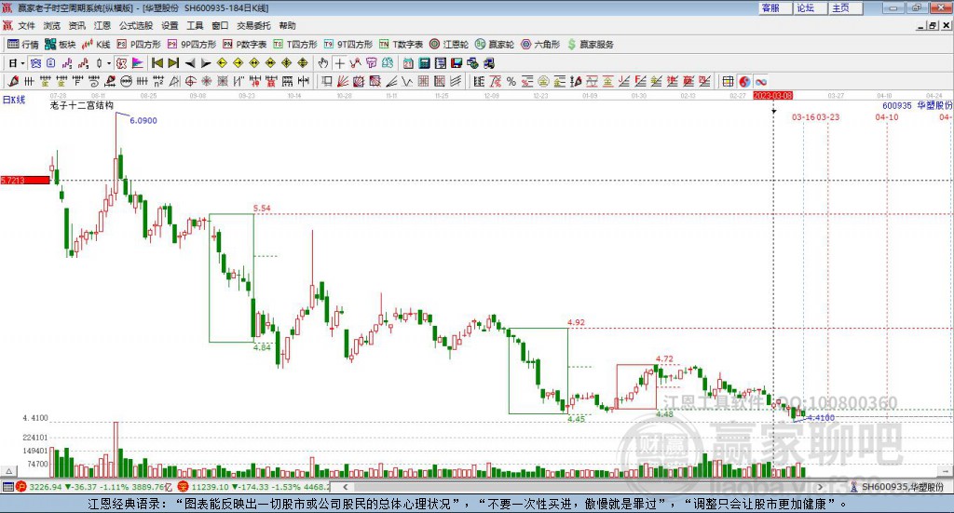This screenshot has height=513, width=954.
Task: Click the red 5.7213 price tag
Action: tap(25, 180)
